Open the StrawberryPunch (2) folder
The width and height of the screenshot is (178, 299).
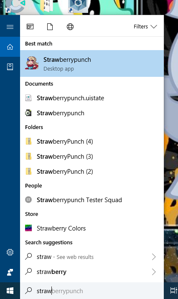point(92,172)
